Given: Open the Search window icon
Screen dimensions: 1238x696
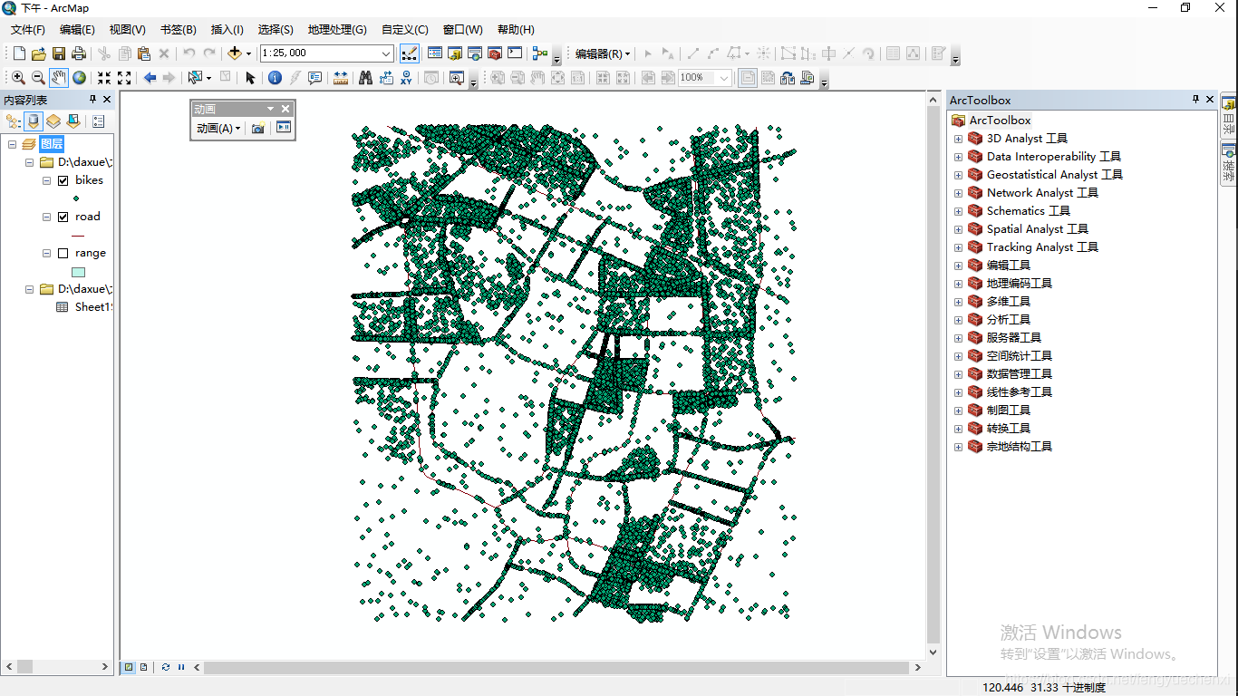Looking at the screenshot, I should pos(475,53).
